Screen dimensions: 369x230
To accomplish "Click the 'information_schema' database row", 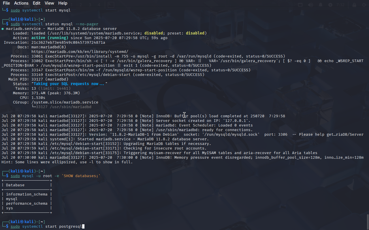I will point(27,194).
